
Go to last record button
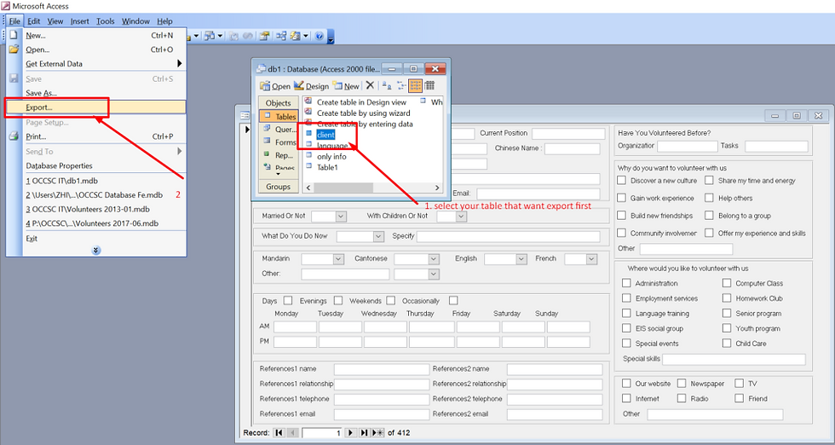[x=365, y=433]
